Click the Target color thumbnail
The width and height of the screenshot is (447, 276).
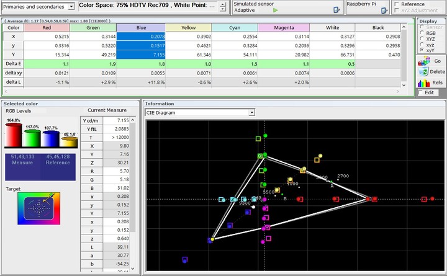38,208
